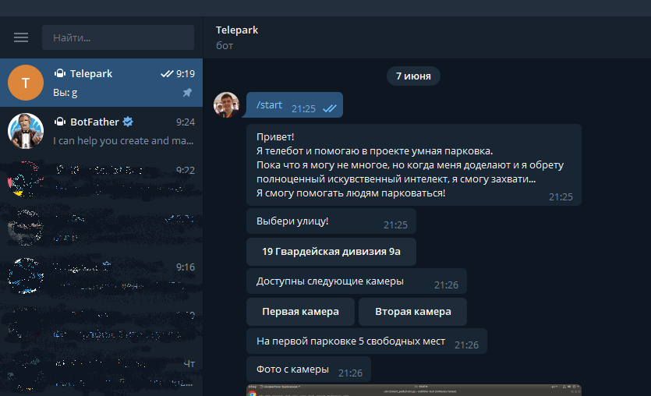Click the read checkmarks in the Telepark row
This screenshot has height=396, width=651.
(167, 73)
